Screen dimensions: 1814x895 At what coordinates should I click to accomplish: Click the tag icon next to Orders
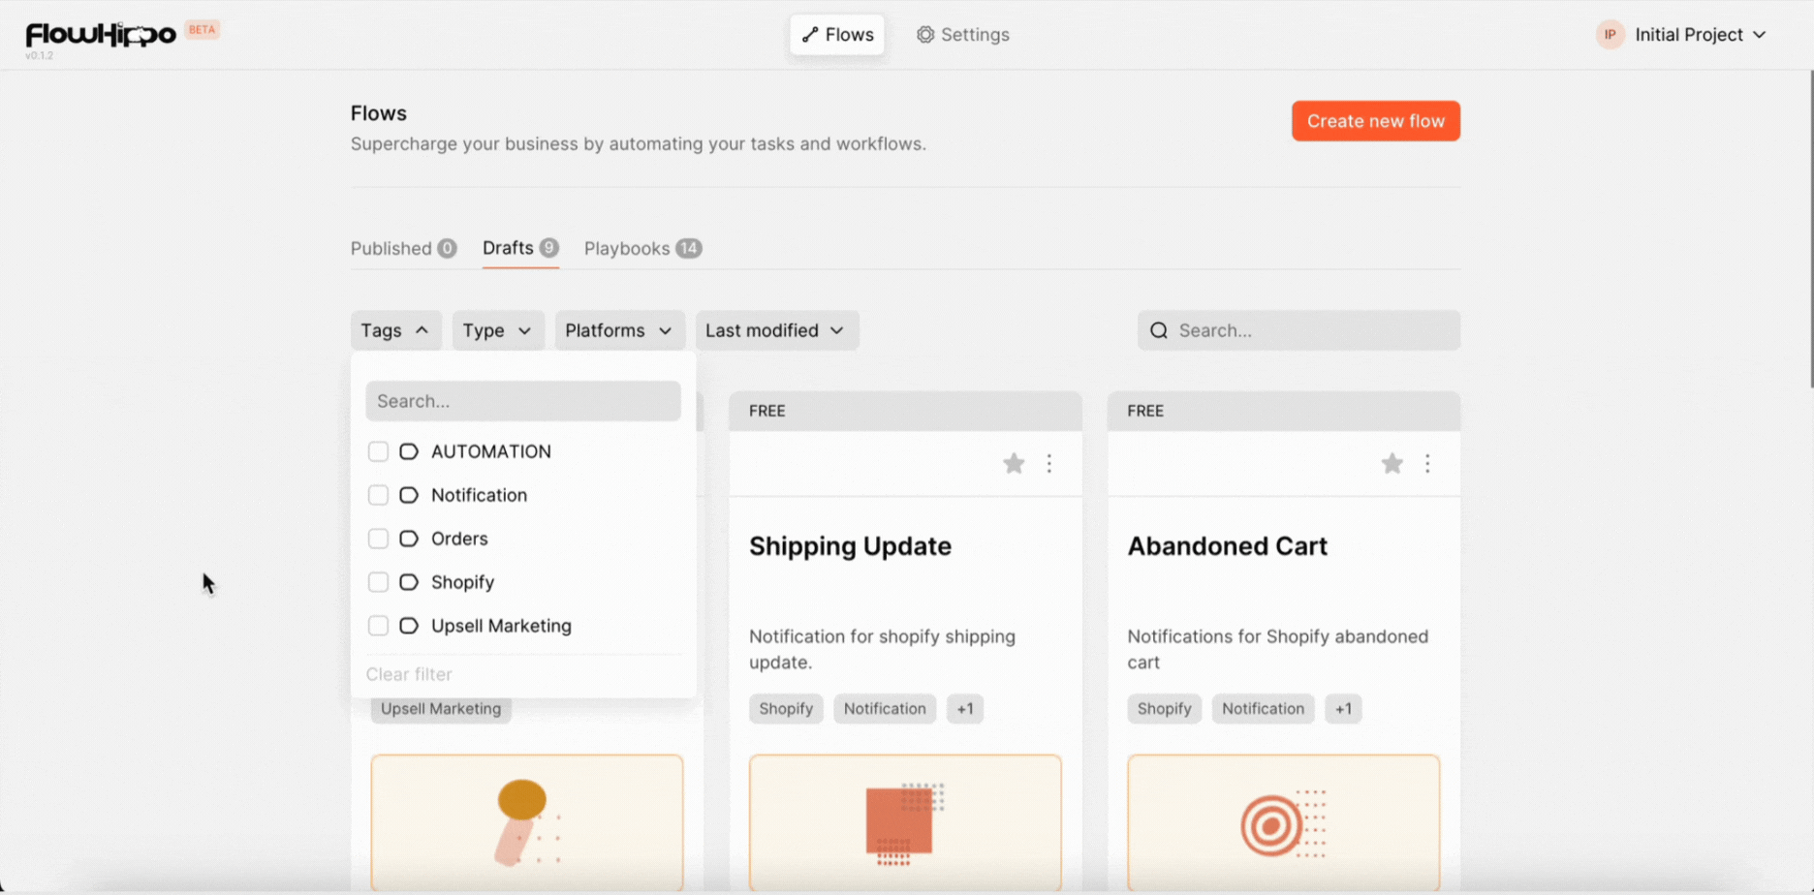coord(409,539)
